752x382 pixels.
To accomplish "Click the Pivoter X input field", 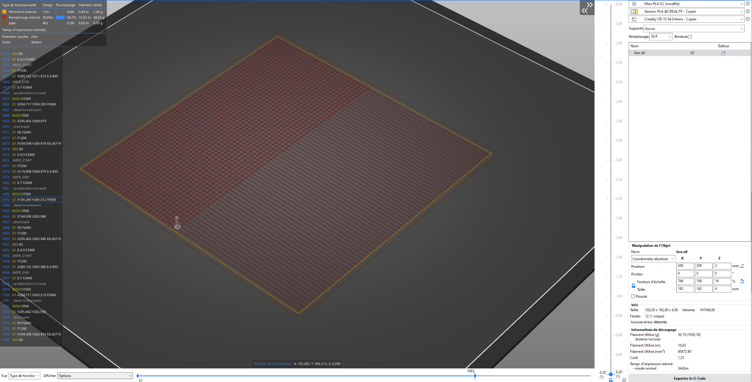I will pyautogui.click(x=685, y=274).
